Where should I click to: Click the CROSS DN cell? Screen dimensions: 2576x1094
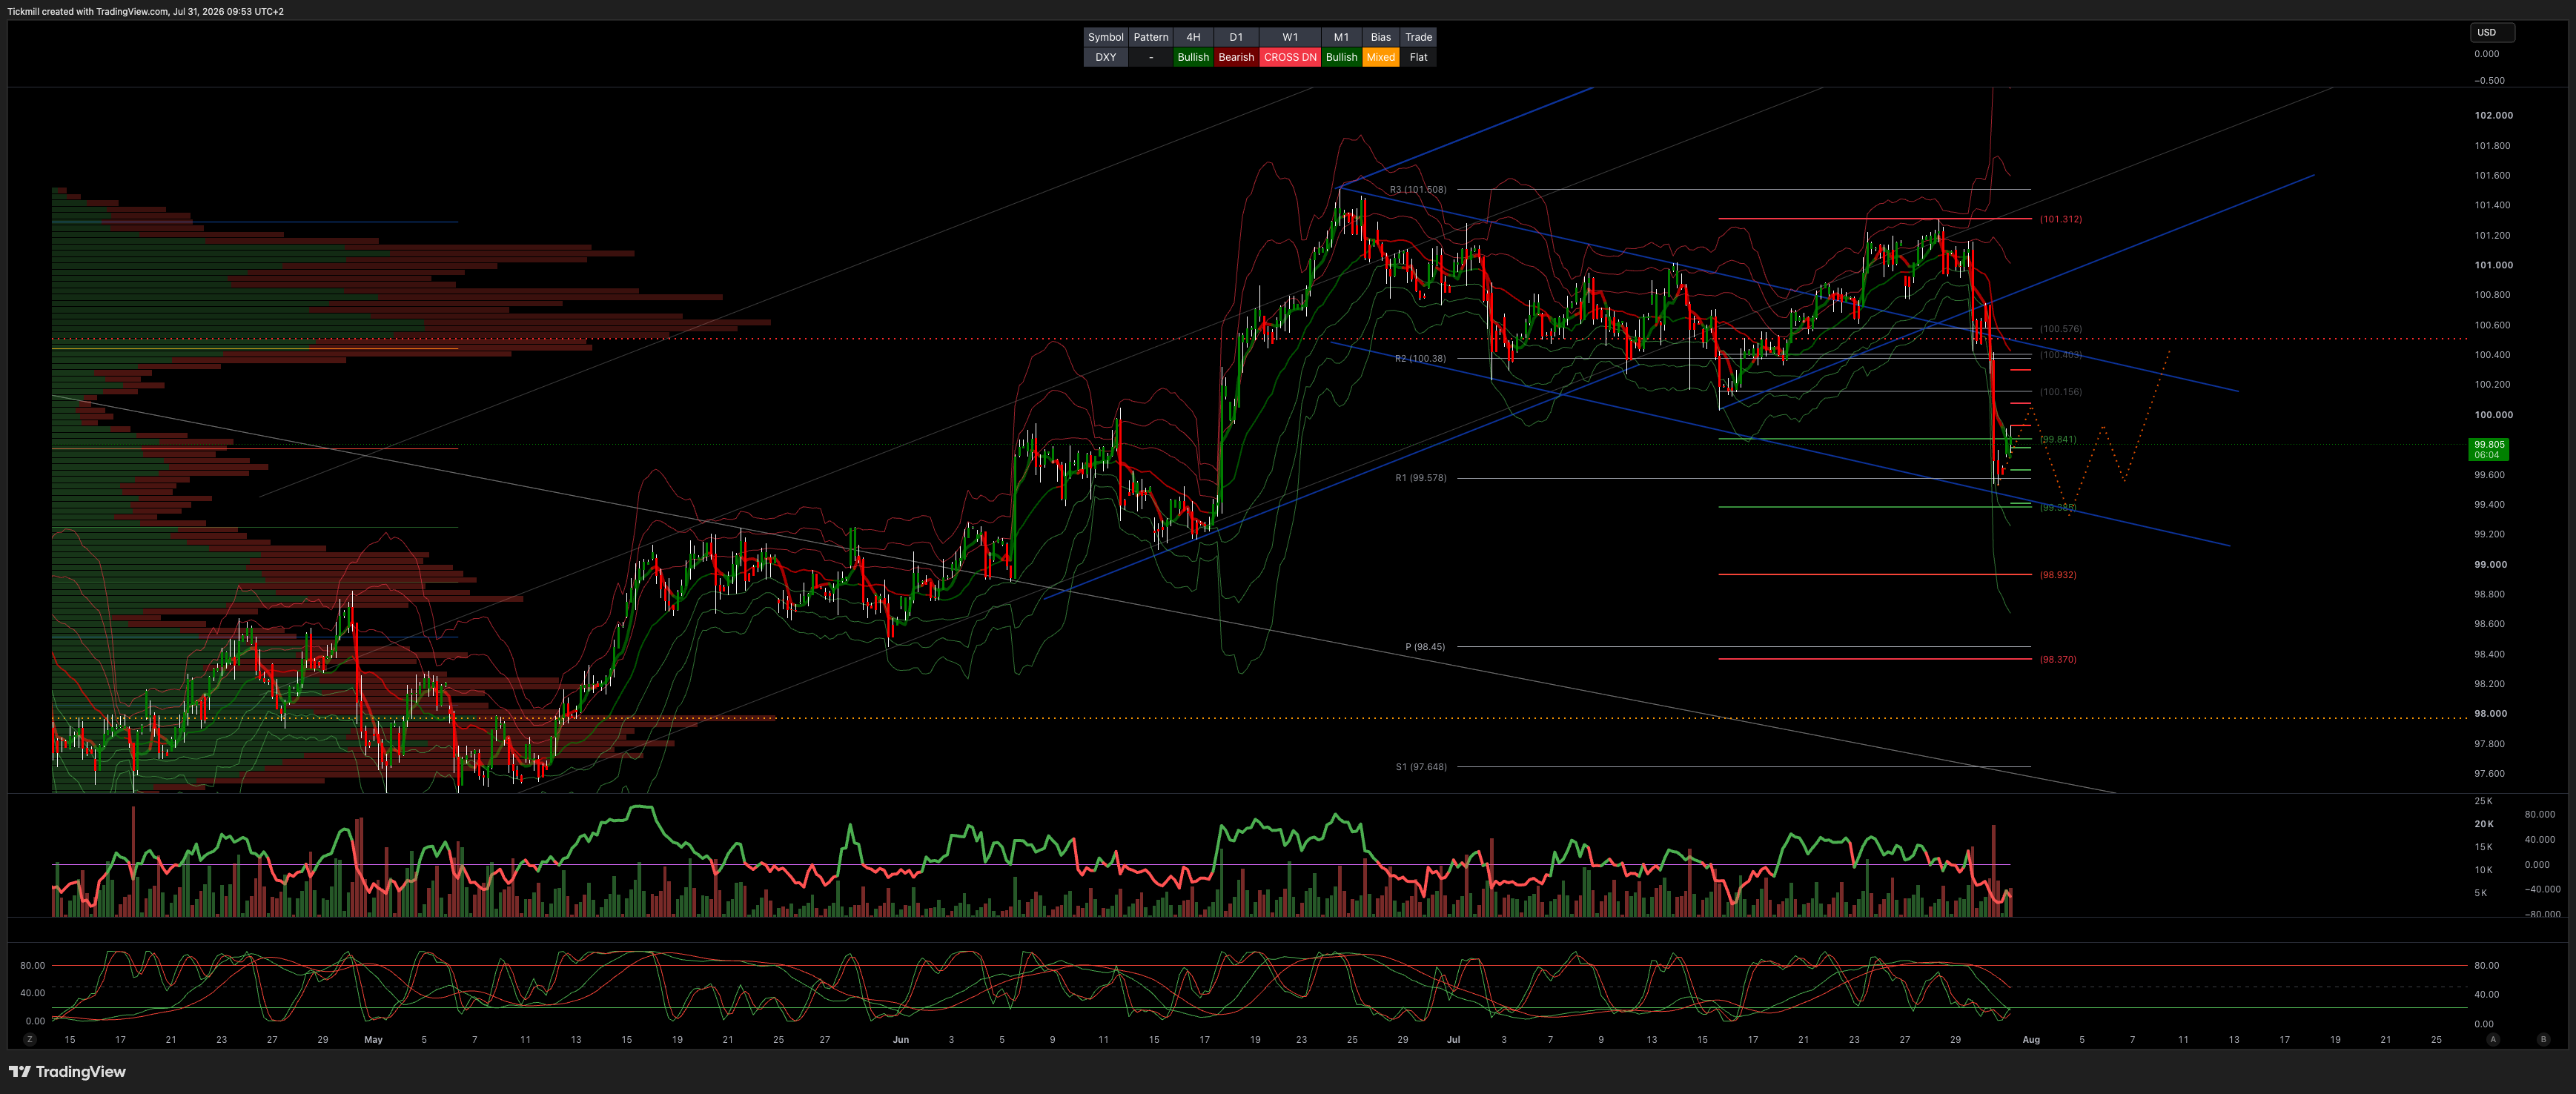click(1290, 57)
